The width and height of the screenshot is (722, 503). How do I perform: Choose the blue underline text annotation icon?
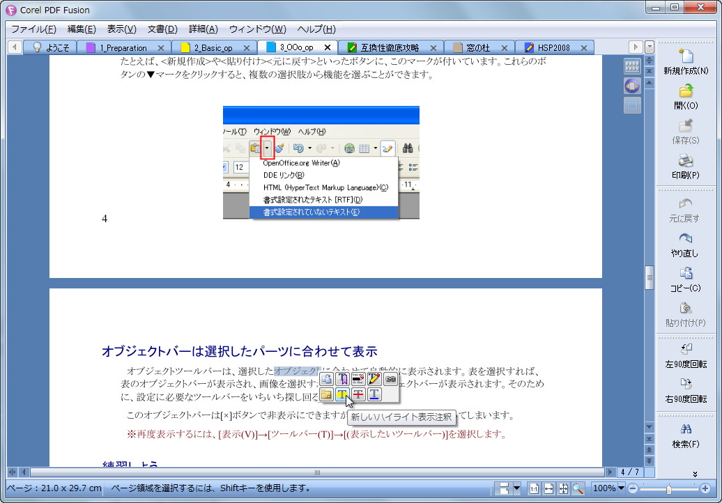pyautogui.click(x=374, y=394)
